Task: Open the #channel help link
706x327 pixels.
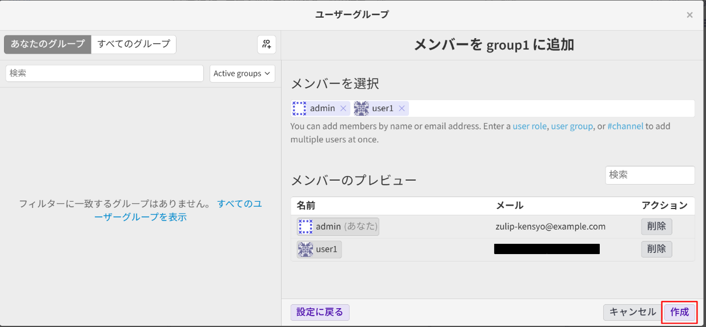Action: (625, 126)
